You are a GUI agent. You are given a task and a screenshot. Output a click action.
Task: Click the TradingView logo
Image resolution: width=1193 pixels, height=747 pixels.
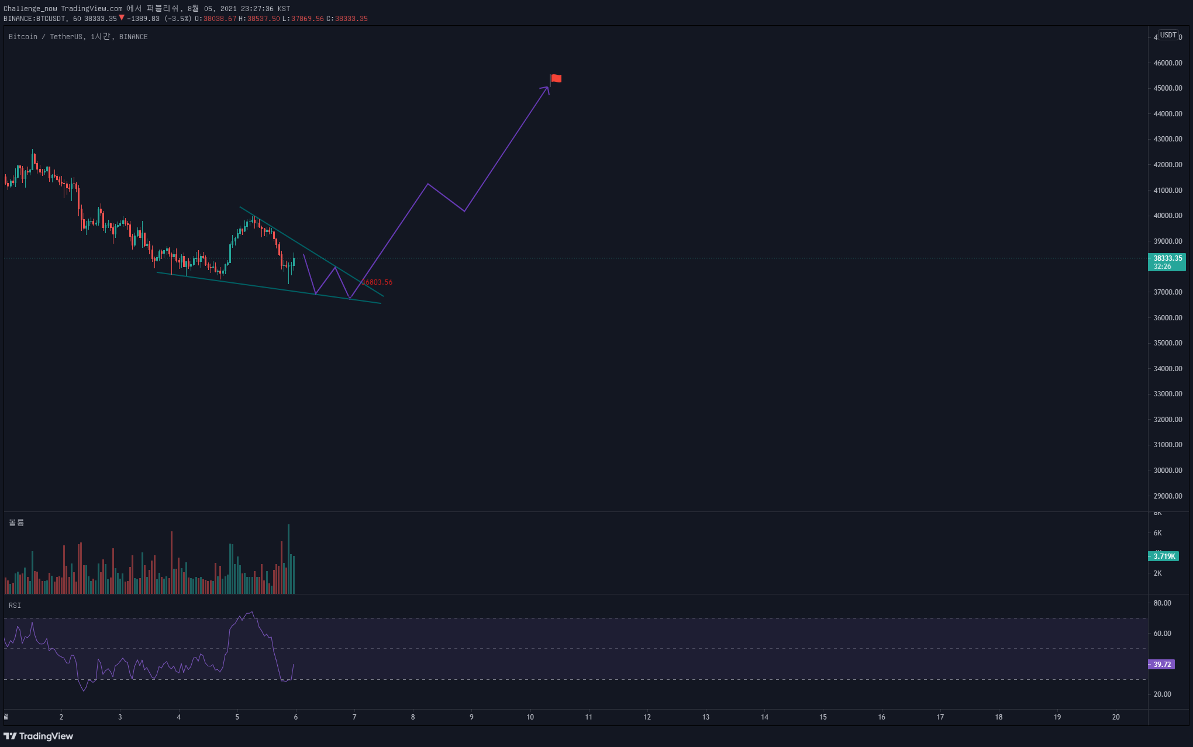pyautogui.click(x=39, y=736)
